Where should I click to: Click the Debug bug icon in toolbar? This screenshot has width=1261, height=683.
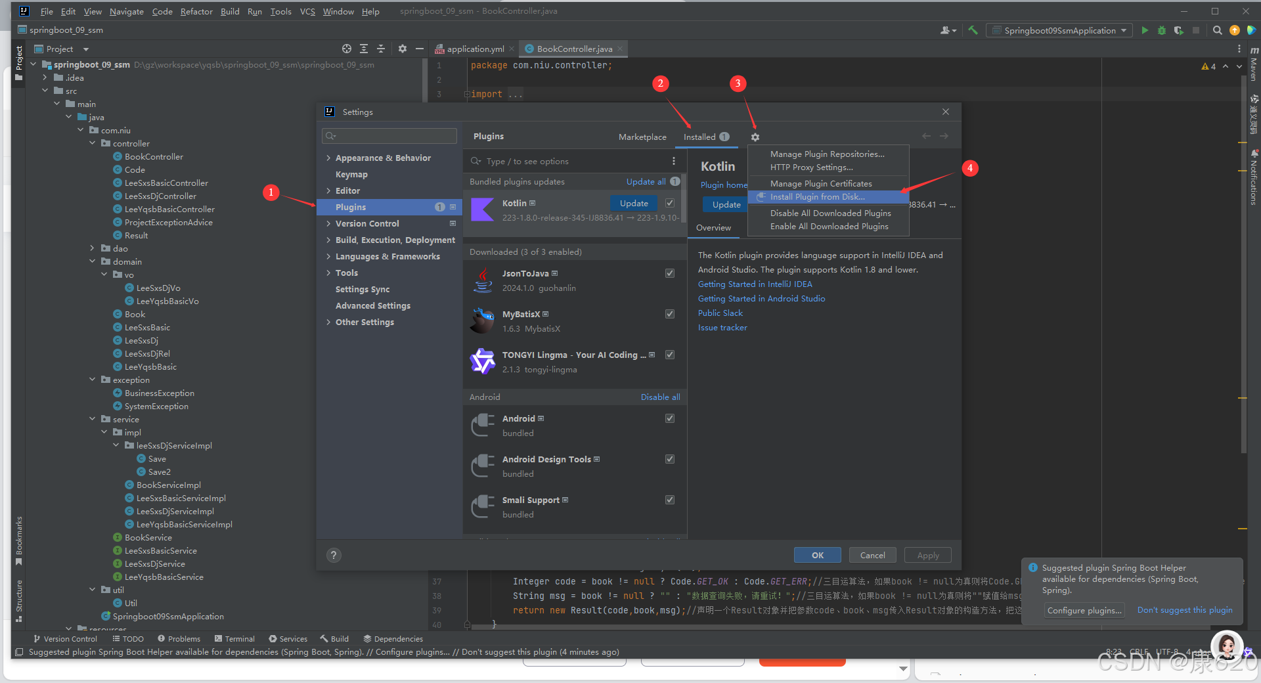point(1161,30)
